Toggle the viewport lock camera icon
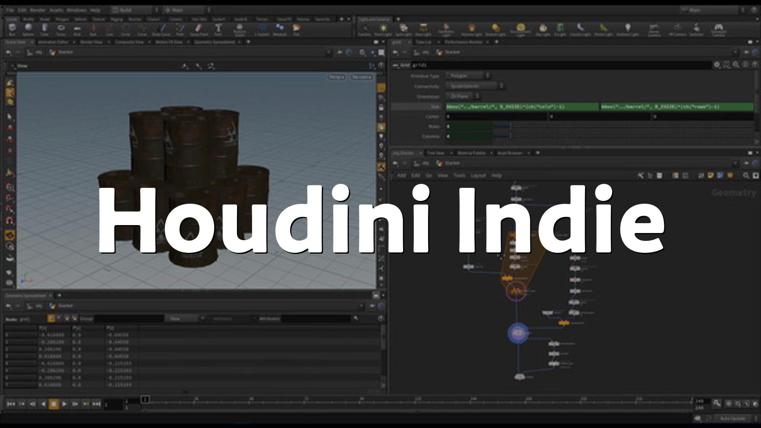761x428 pixels. pos(381,107)
